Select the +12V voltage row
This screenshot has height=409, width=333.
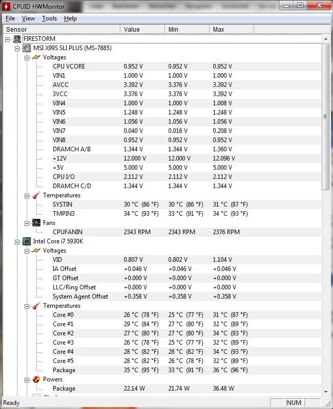tap(186, 158)
